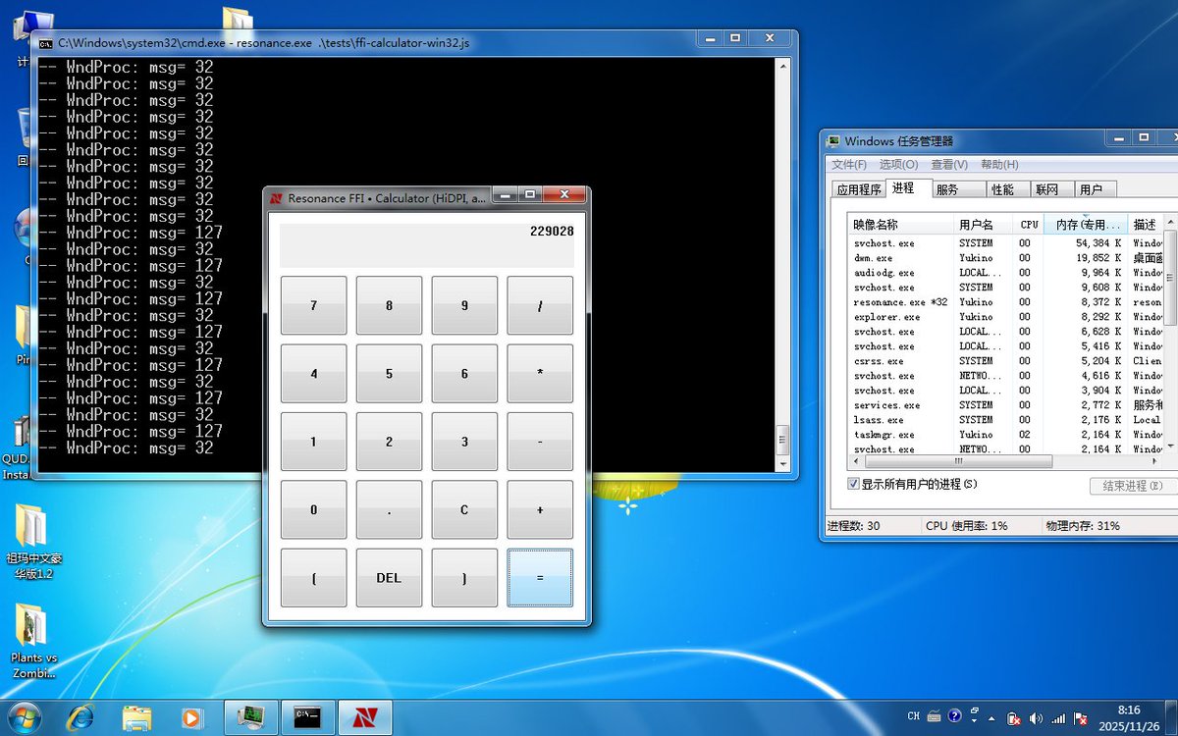Click the Task Manager title bar icon

(833, 141)
